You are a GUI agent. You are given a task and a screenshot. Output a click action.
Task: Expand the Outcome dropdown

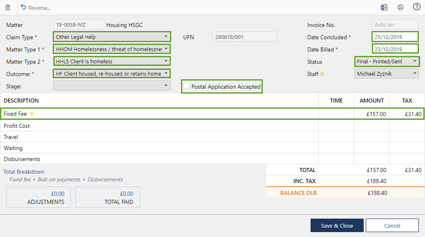112,74
